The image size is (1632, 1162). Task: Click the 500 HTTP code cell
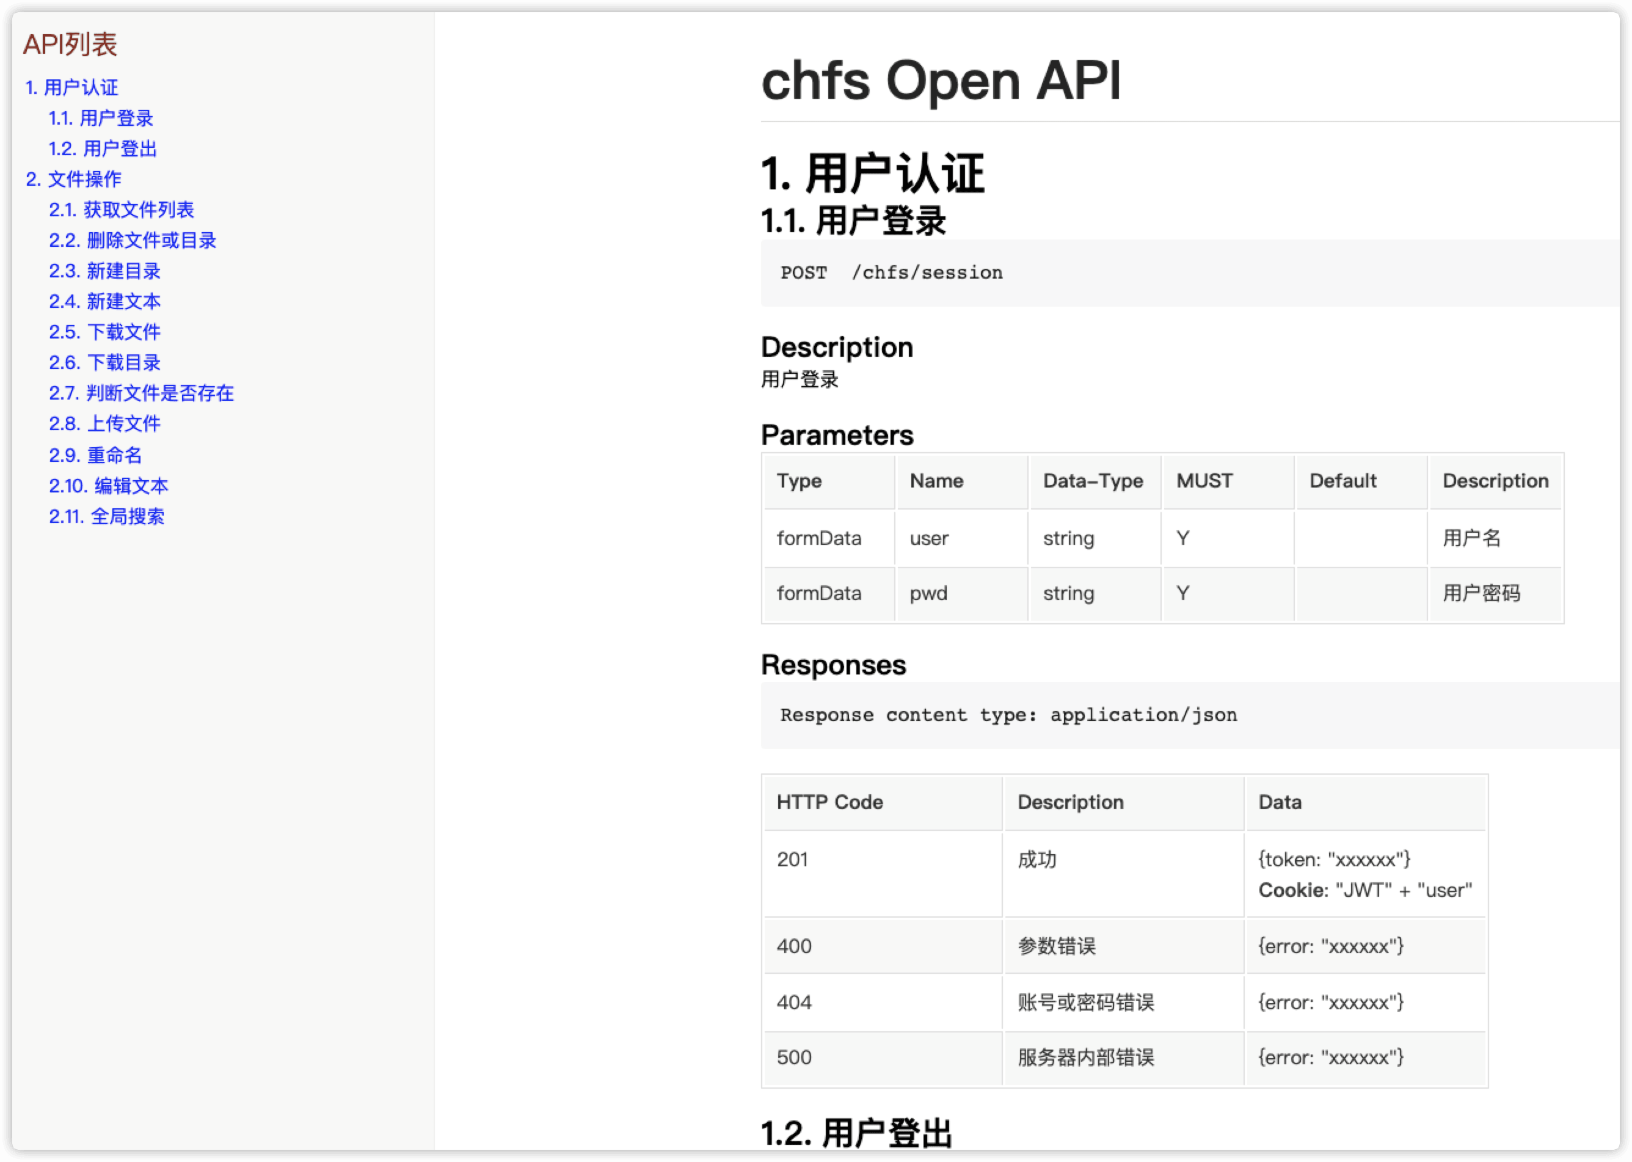point(883,1058)
